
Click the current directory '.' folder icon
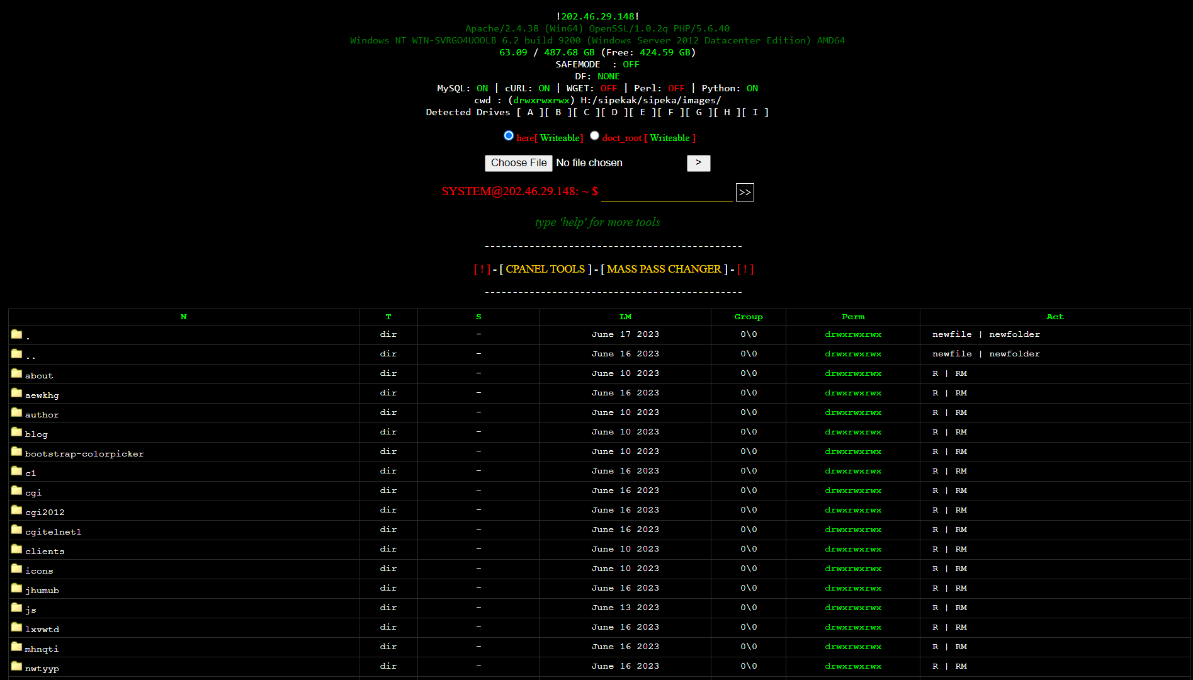pyautogui.click(x=16, y=334)
